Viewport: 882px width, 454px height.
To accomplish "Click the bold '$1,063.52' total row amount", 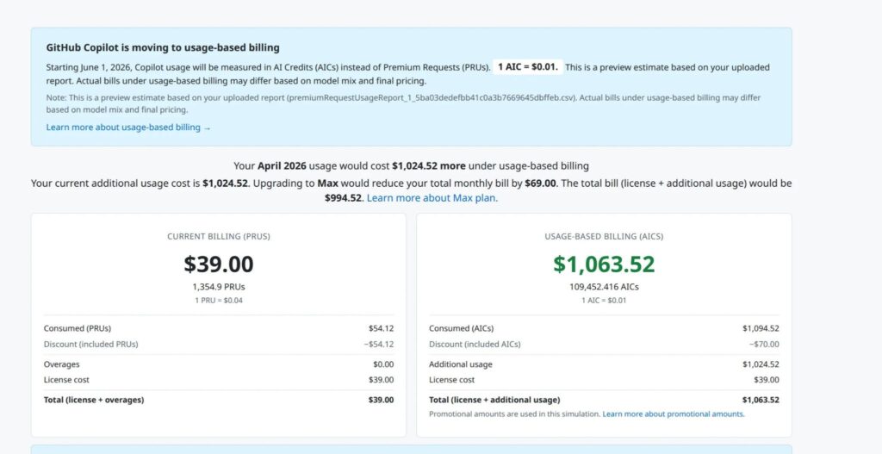I will (x=761, y=400).
